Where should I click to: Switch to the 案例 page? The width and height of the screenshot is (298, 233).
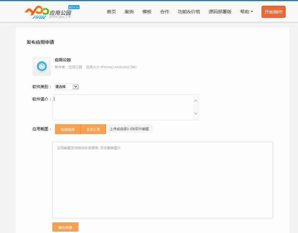point(129,12)
